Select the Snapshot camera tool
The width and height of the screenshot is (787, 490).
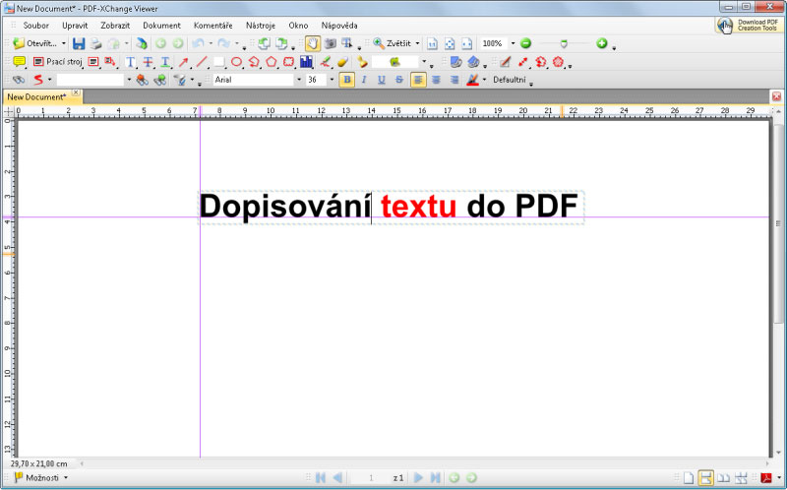click(331, 43)
